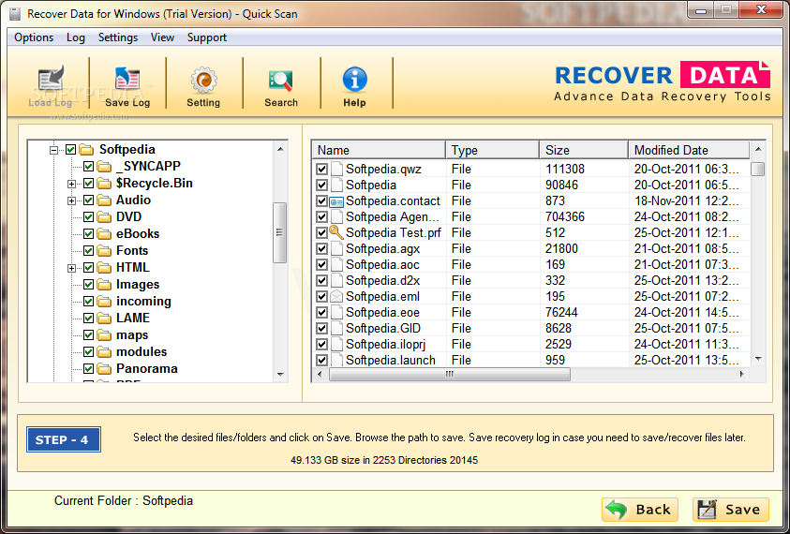Sort files by the Name column header

[379, 150]
